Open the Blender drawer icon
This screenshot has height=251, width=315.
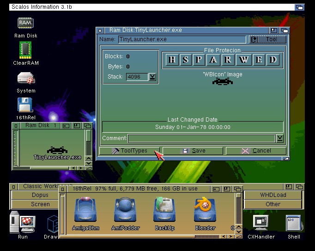pyautogui.click(x=205, y=211)
